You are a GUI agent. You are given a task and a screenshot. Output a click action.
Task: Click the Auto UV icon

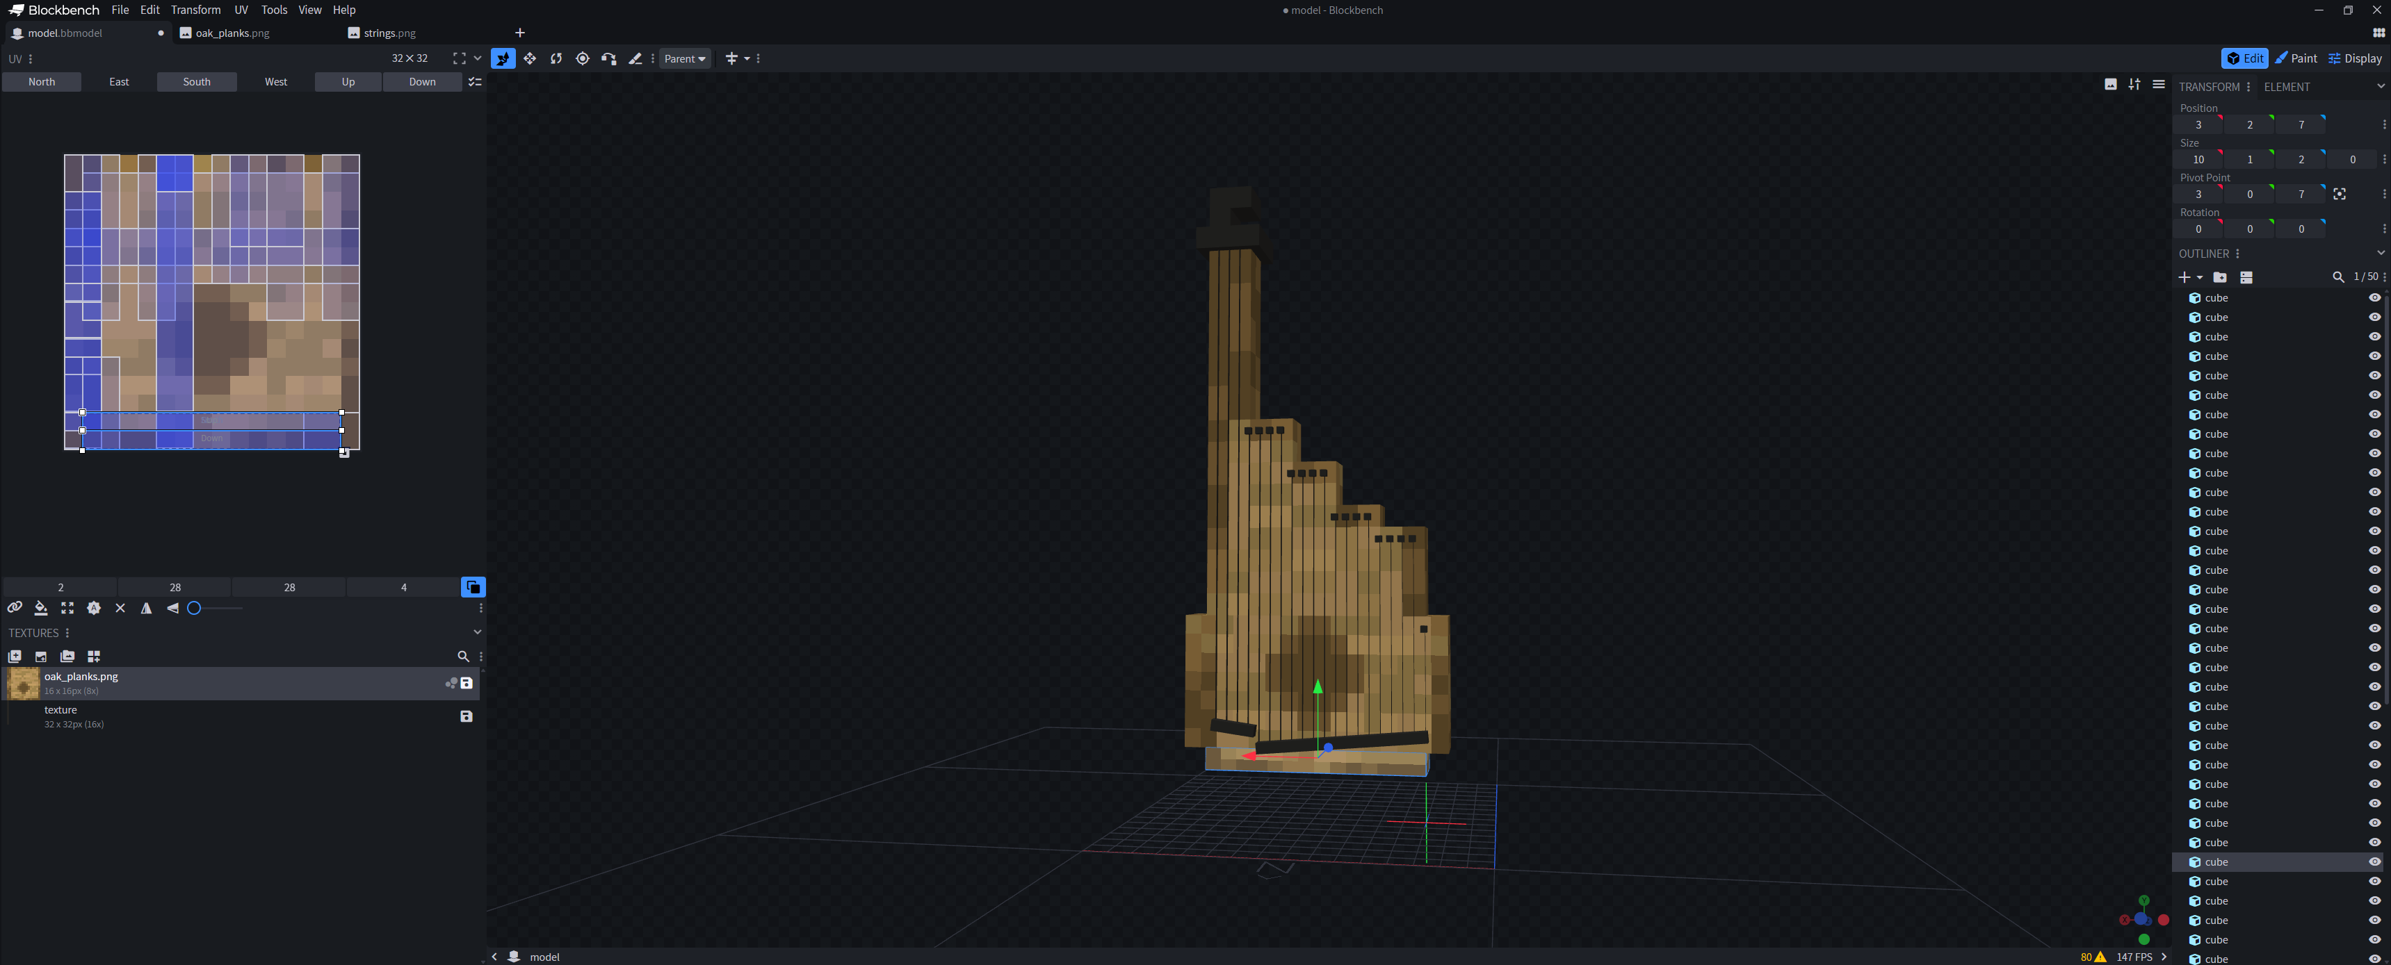point(94,608)
